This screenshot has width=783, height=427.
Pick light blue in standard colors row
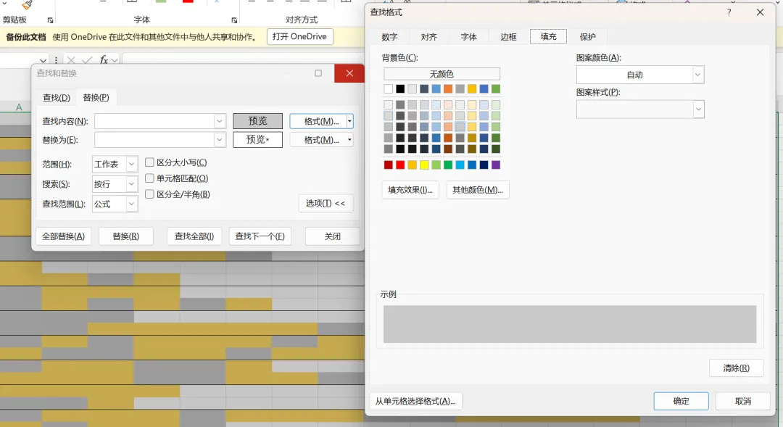[460, 165]
